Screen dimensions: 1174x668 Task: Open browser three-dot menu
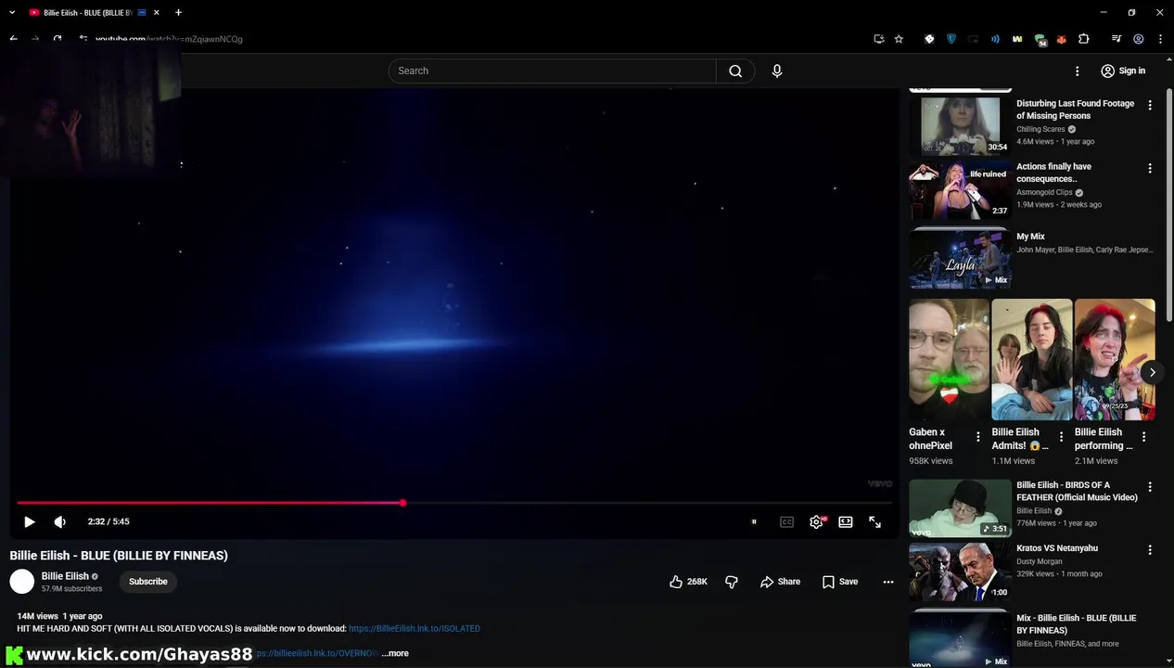coord(1160,39)
